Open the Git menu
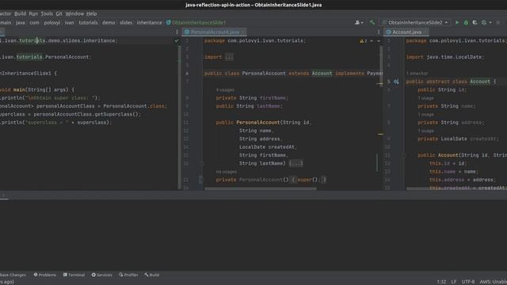The height and width of the screenshot is (285, 507). (x=59, y=13)
